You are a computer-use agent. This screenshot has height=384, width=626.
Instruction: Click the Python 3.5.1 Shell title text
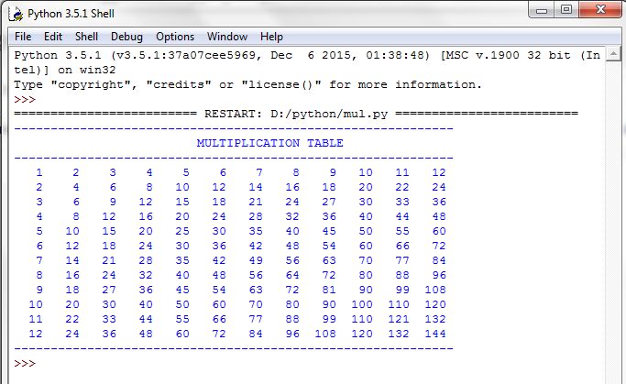(71, 14)
